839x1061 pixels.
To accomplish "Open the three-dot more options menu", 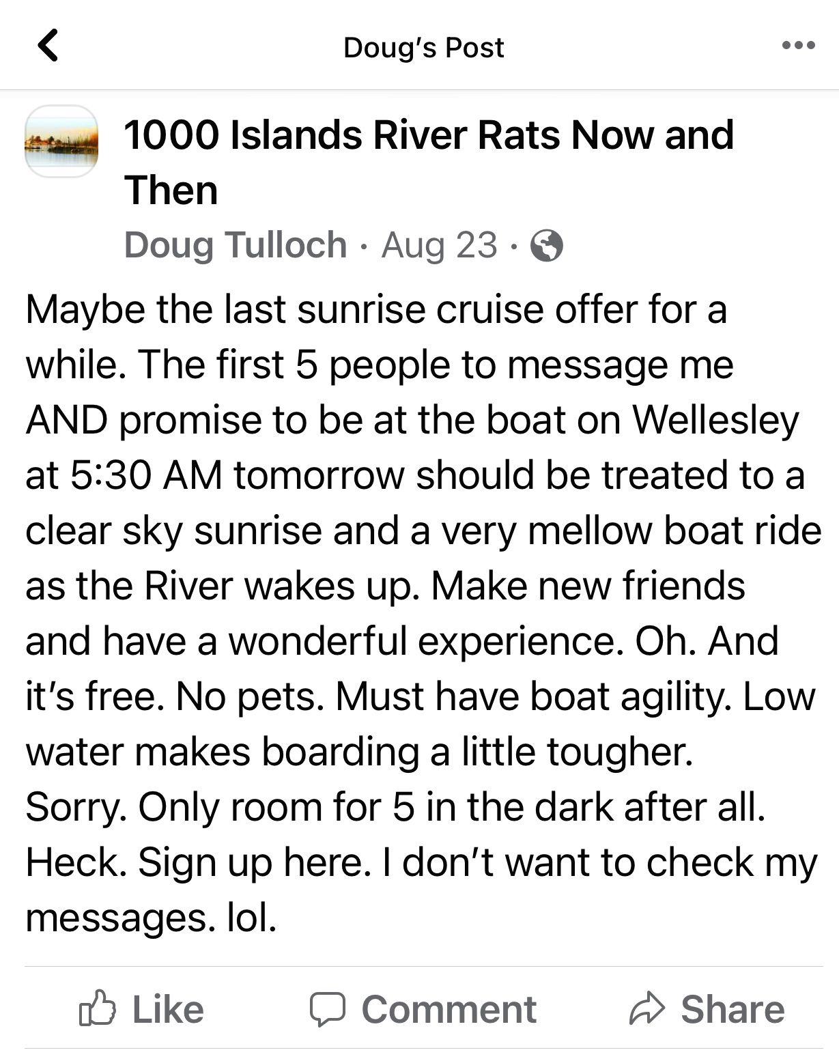I will click(799, 46).
